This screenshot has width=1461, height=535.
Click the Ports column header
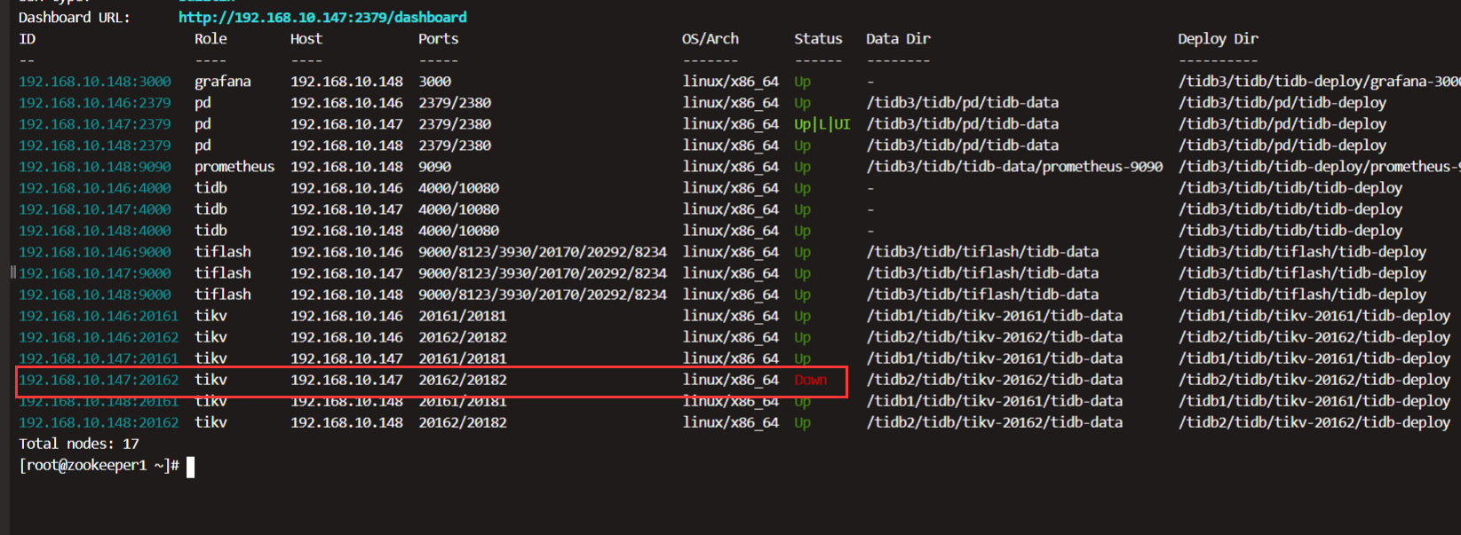[x=439, y=39]
